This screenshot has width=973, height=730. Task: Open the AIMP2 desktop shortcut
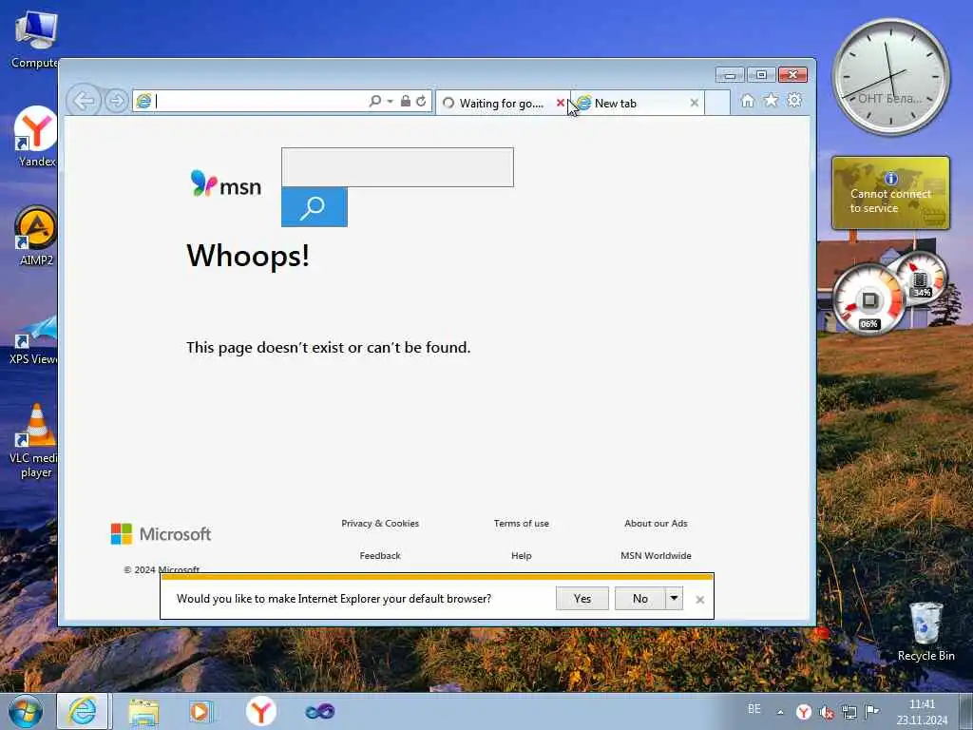point(35,236)
